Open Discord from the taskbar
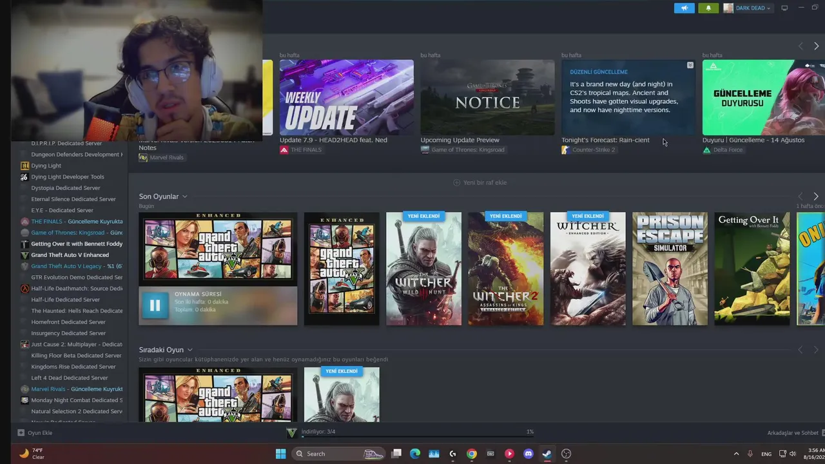This screenshot has width=825, height=464. click(x=529, y=454)
